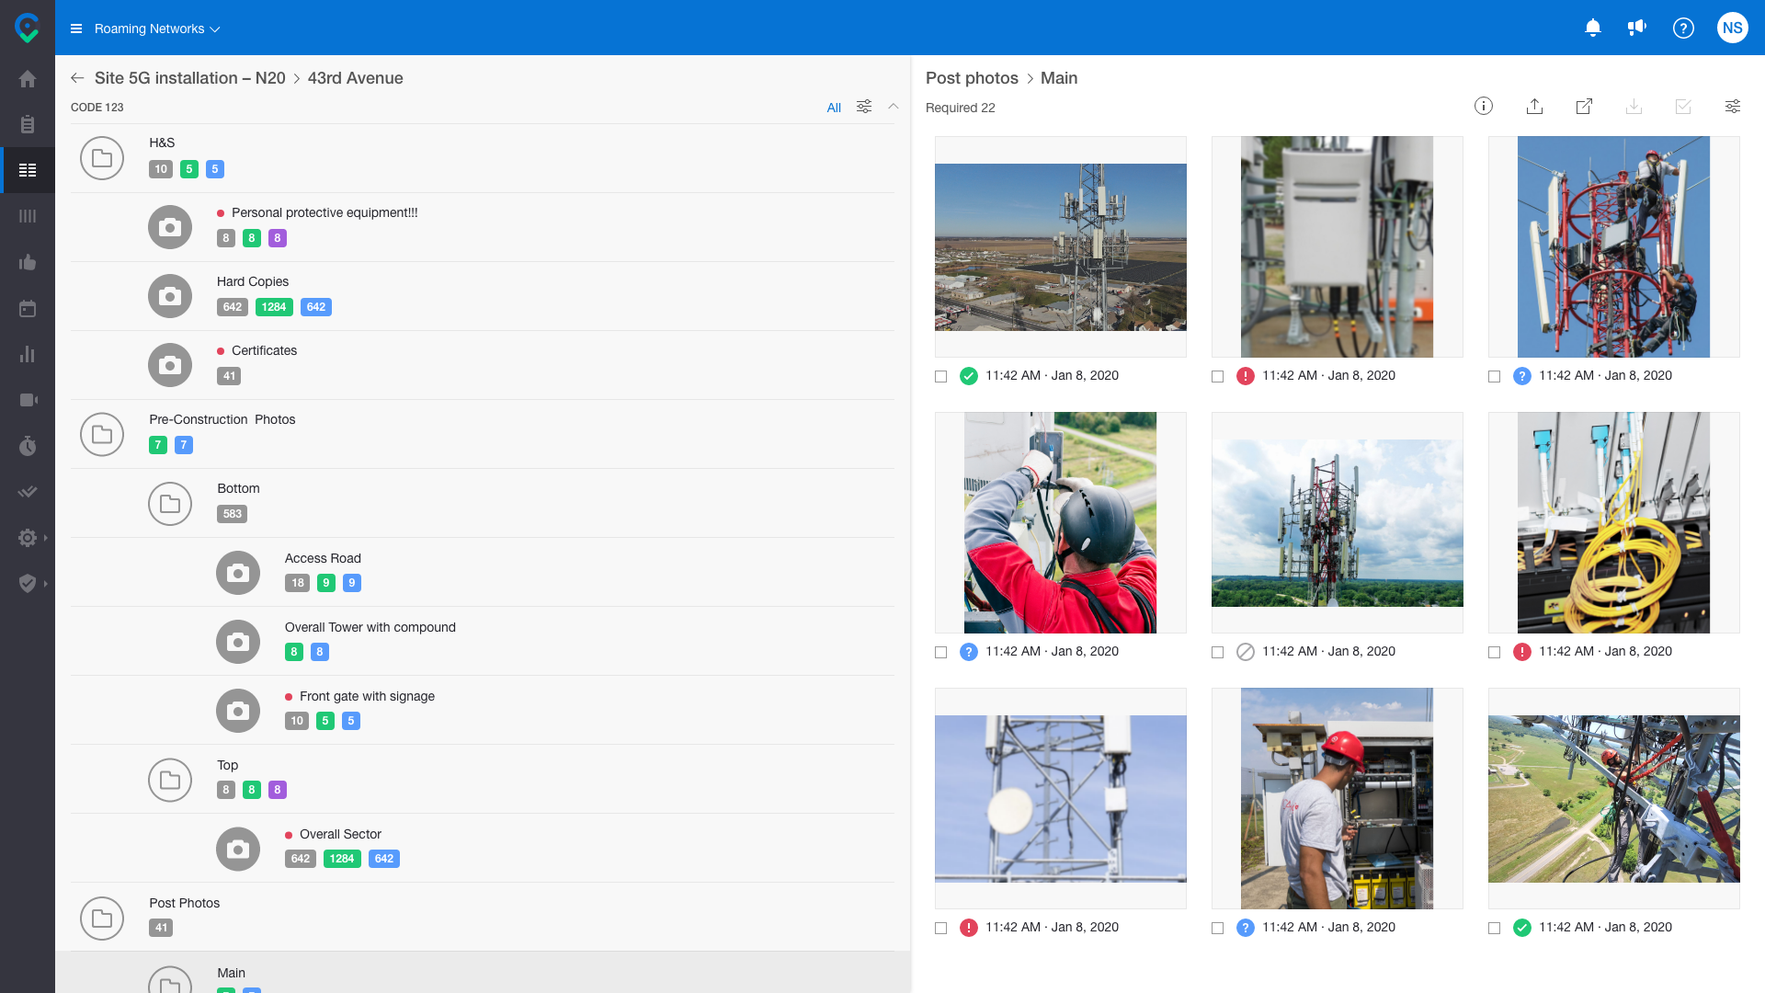Select the clipboard/checklist icon in sidebar
The width and height of the screenshot is (1765, 993).
click(28, 124)
